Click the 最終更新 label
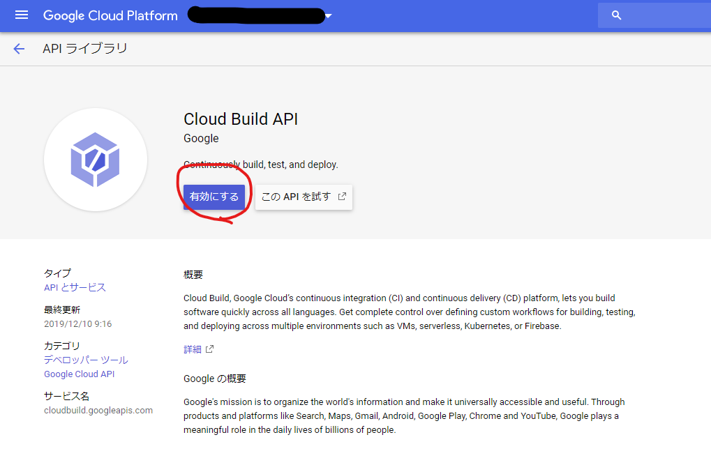 [x=62, y=310]
